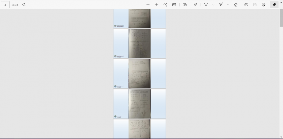Select the Erase tool
This screenshot has width=283, height=139.
pyautogui.click(x=235, y=5)
